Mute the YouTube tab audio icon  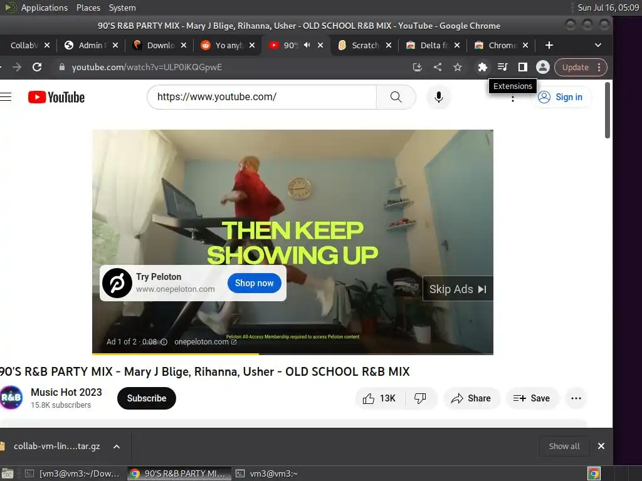point(307,45)
